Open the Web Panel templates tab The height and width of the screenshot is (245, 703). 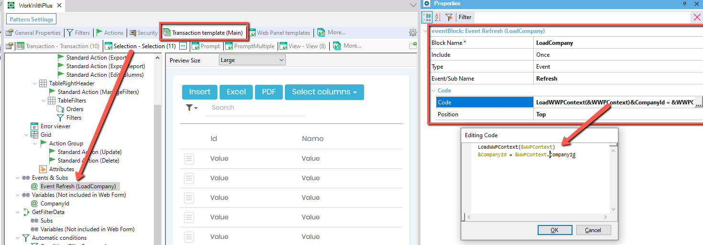pos(279,33)
